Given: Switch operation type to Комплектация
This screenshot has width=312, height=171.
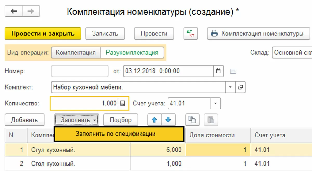Looking at the screenshot, I should coord(76,53).
